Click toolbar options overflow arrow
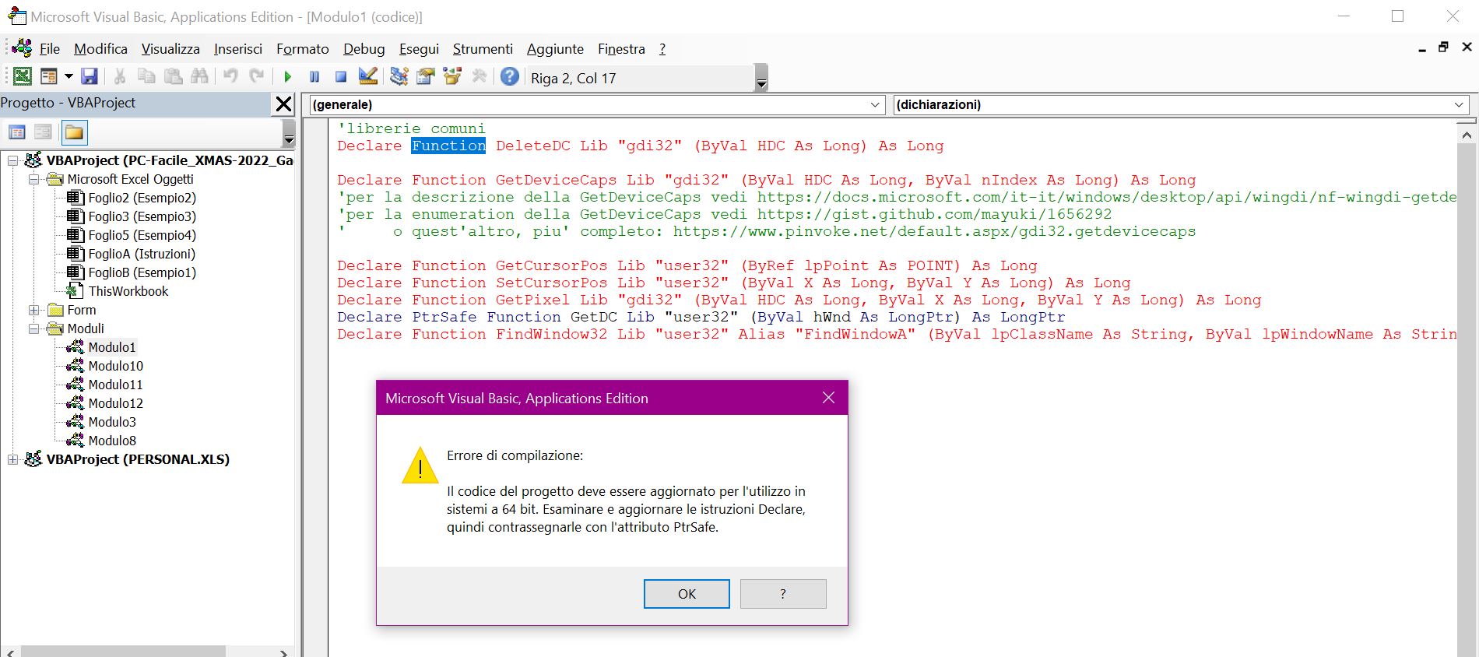This screenshot has height=657, width=1479. click(x=761, y=78)
